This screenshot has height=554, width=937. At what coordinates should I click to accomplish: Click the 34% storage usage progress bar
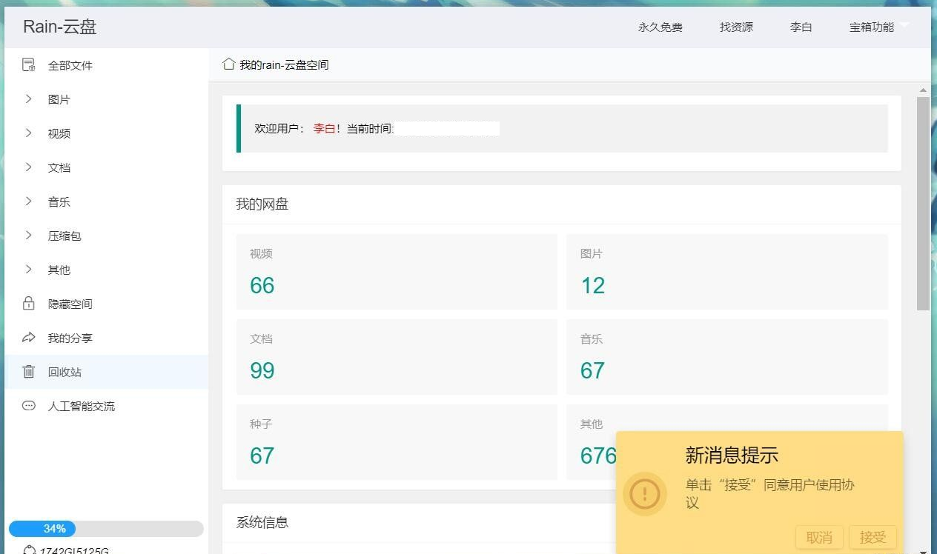pos(106,529)
